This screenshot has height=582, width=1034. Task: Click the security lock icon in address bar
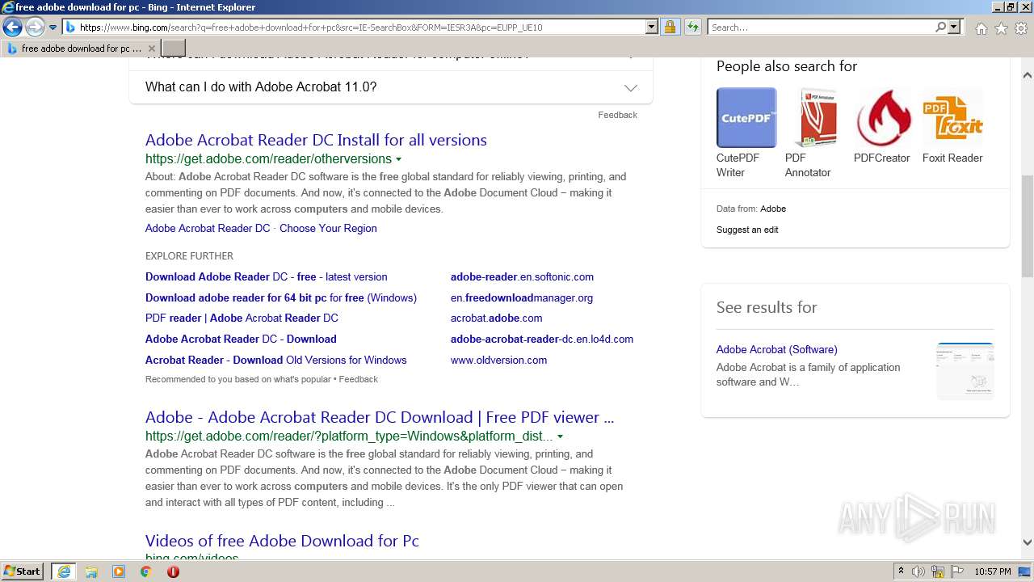pyautogui.click(x=670, y=27)
